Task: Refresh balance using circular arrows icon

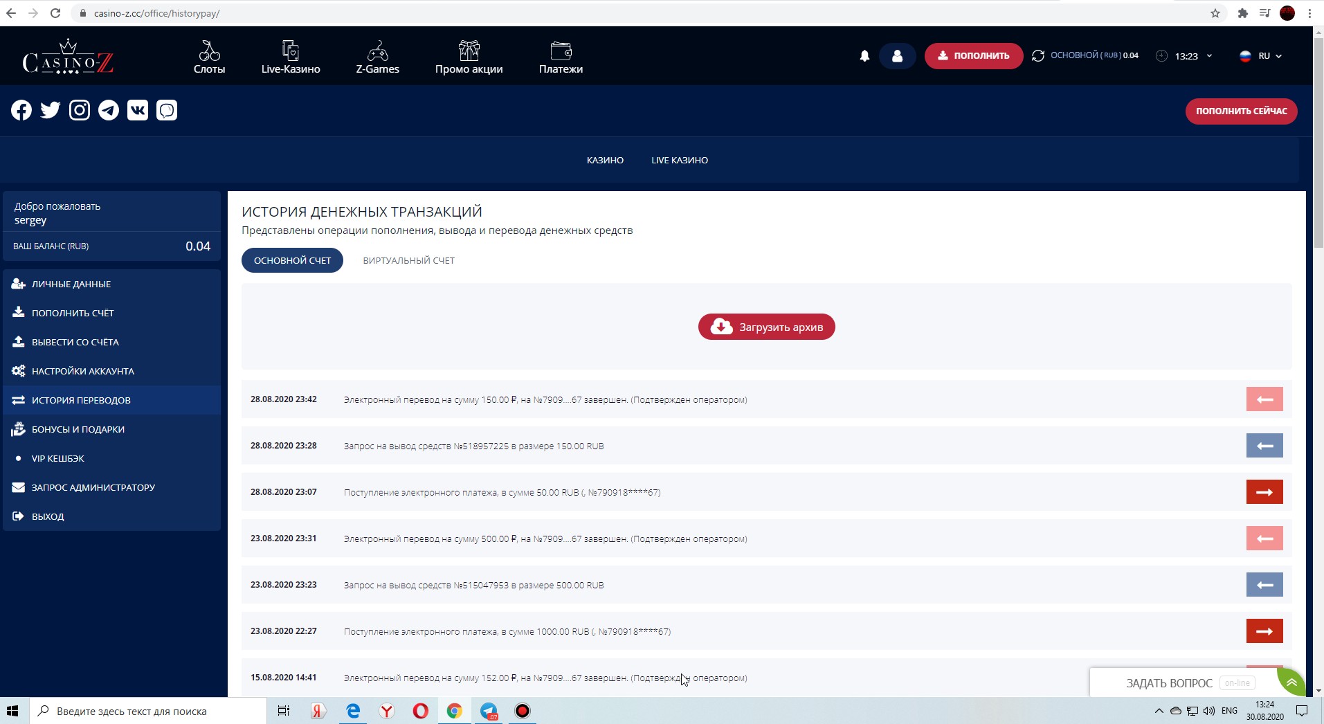Action: point(1037,56)
